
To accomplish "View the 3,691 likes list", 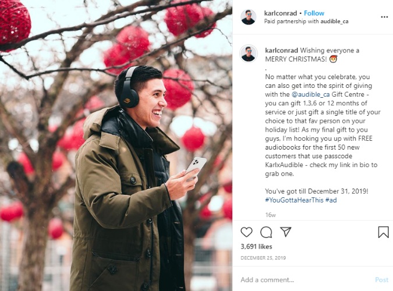I will click(x=256, y=247).
